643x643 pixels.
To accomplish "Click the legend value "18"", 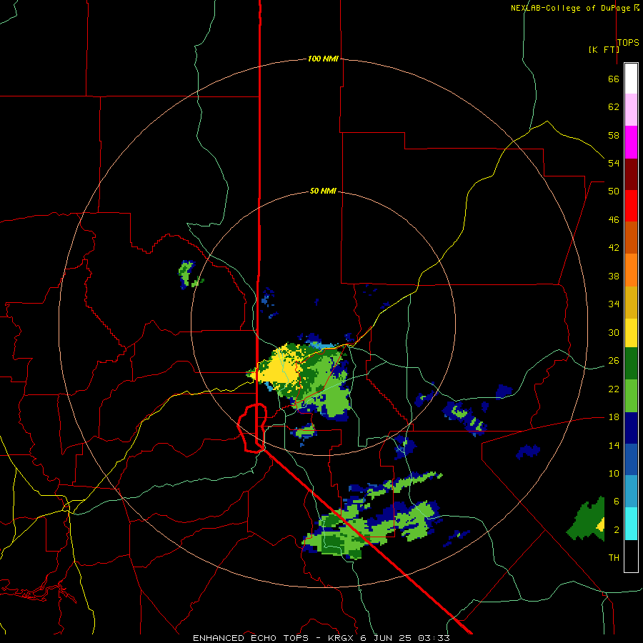I will tap(614, 417).
